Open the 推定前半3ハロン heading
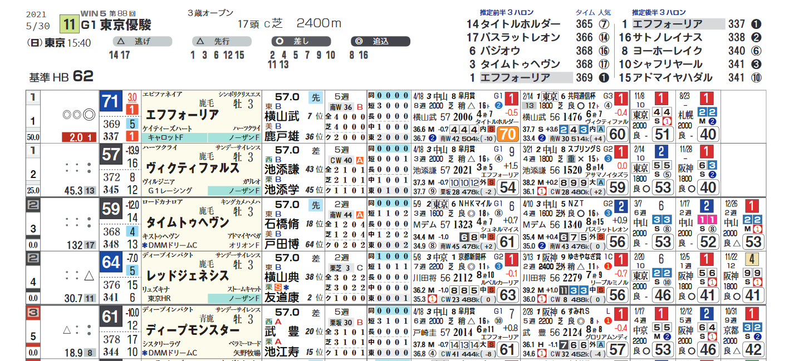 [507, 12]
